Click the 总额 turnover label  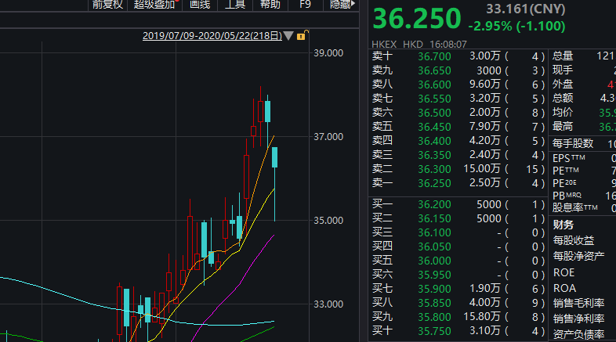(563, 99)
